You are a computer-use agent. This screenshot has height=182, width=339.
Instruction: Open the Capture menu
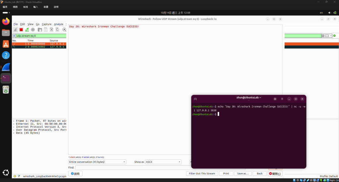click(46, 24)
